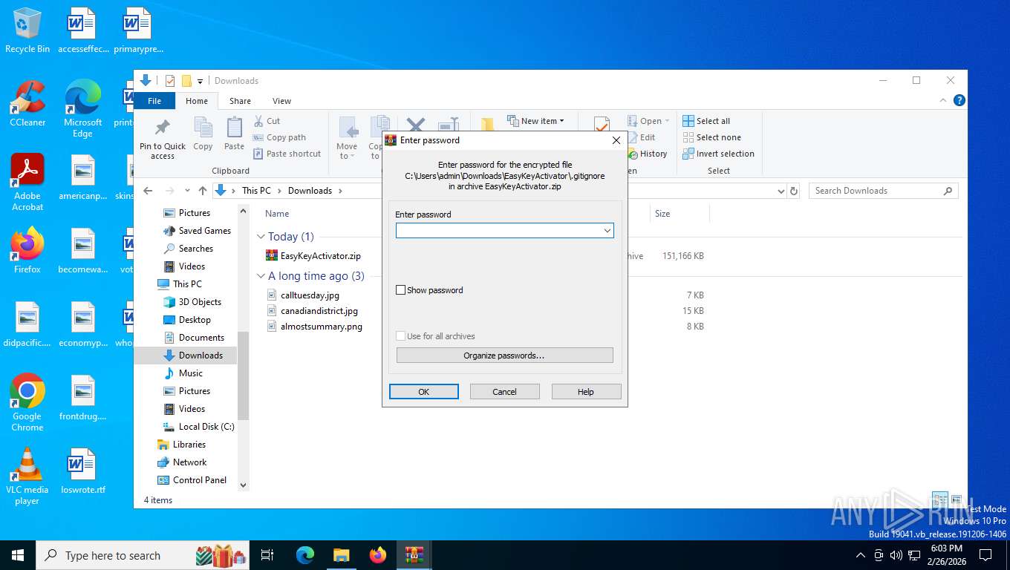This screenshot has width=1010, height=570.
Task: Collapse the Today (1) group
Action: (261, 237)
